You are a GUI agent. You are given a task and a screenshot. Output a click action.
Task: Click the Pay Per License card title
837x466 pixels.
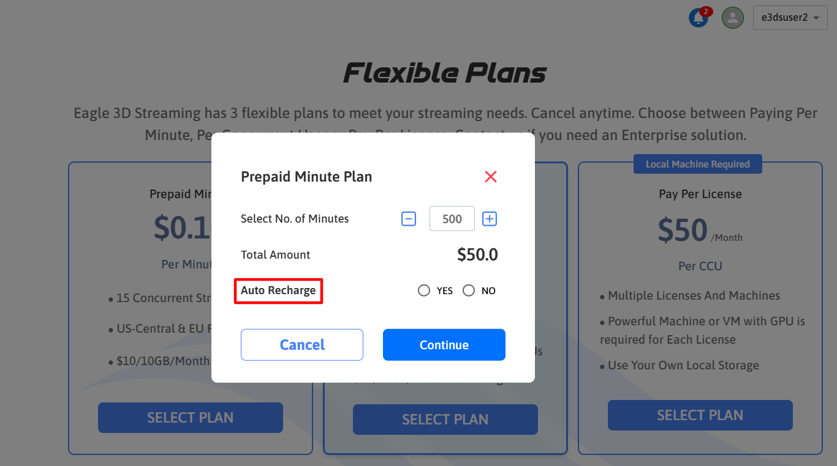point(700,194)
